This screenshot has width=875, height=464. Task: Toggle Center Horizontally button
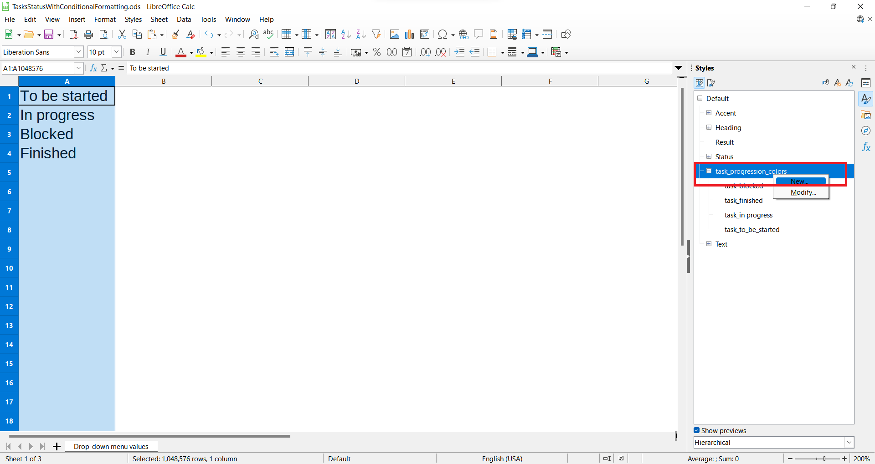coord(240,52)
